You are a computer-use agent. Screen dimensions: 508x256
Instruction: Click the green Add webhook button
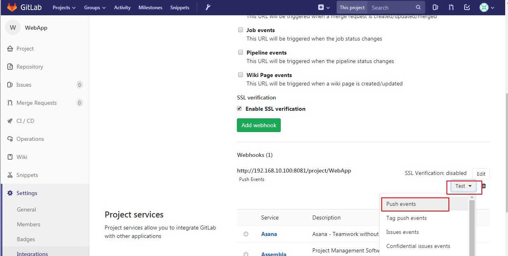pyautogui.click(x=259, y=125)
